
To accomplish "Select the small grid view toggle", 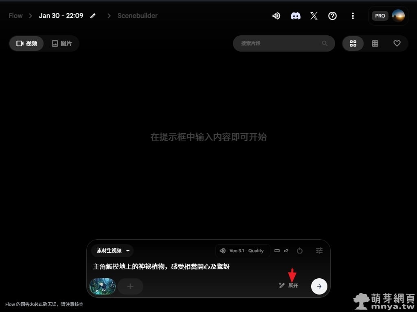I will [375, 43].
